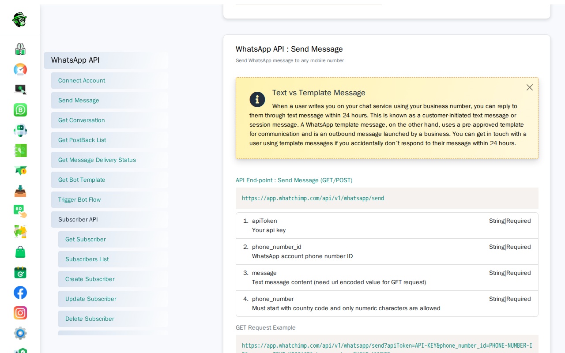
Task: Click the 'Send WhatsApp message to any mobile number' subtitle
Action: pos(290,60)
